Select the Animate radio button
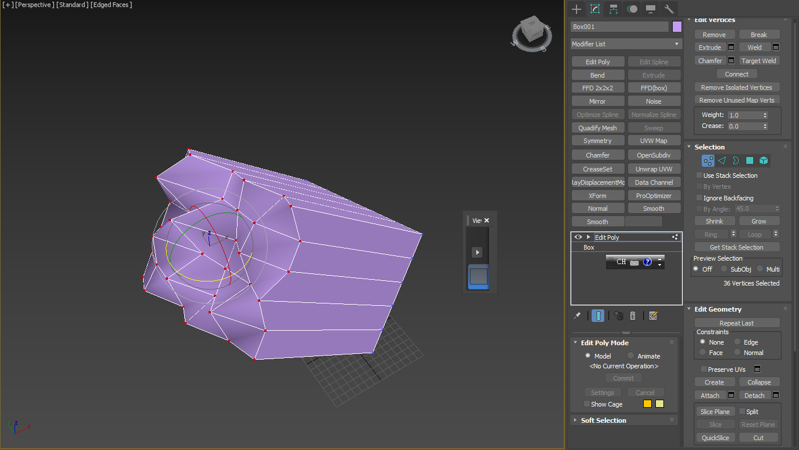Viewport: 799px width, 450px height. (x=630, y=356)
